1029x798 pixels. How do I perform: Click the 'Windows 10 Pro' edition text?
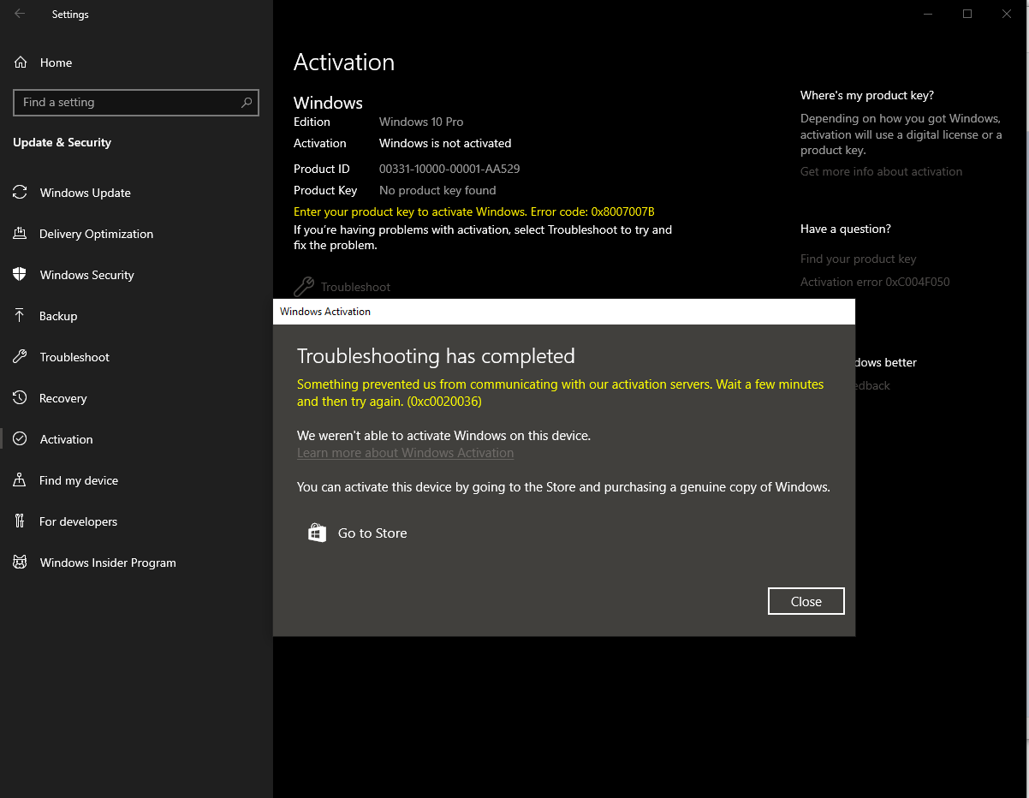(x=421, y=122)
